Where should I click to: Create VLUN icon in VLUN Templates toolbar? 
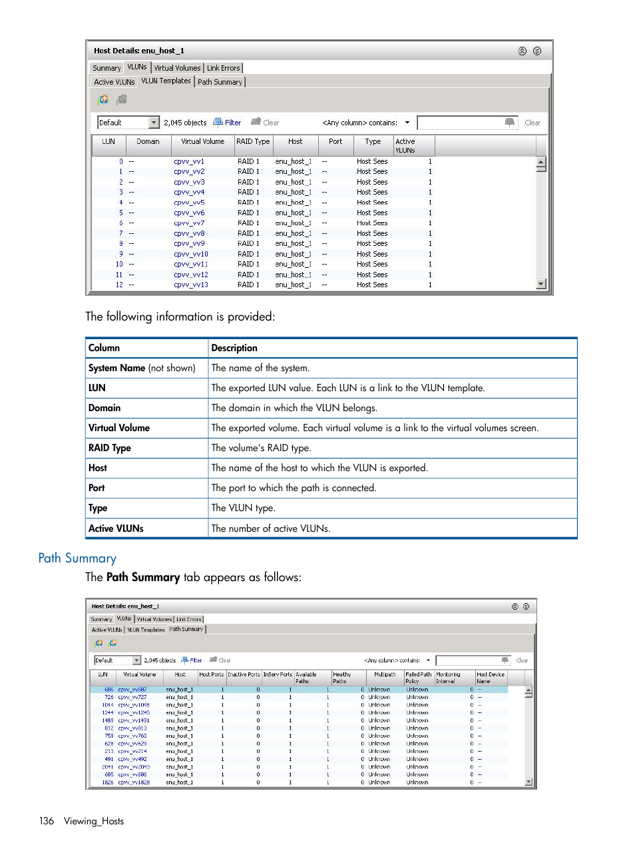click(103, 100)
